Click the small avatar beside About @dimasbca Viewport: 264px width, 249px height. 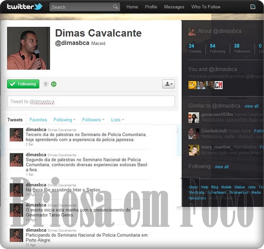192,32
